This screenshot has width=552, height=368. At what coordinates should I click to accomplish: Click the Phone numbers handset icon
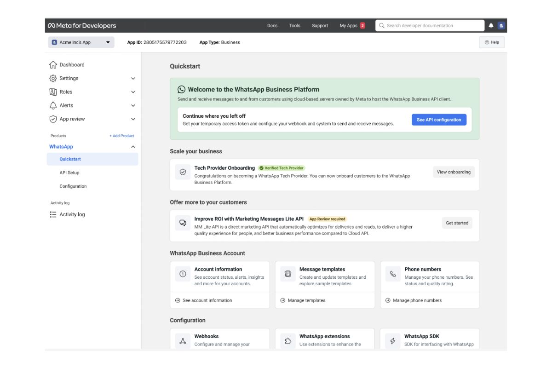coord(393,274)
